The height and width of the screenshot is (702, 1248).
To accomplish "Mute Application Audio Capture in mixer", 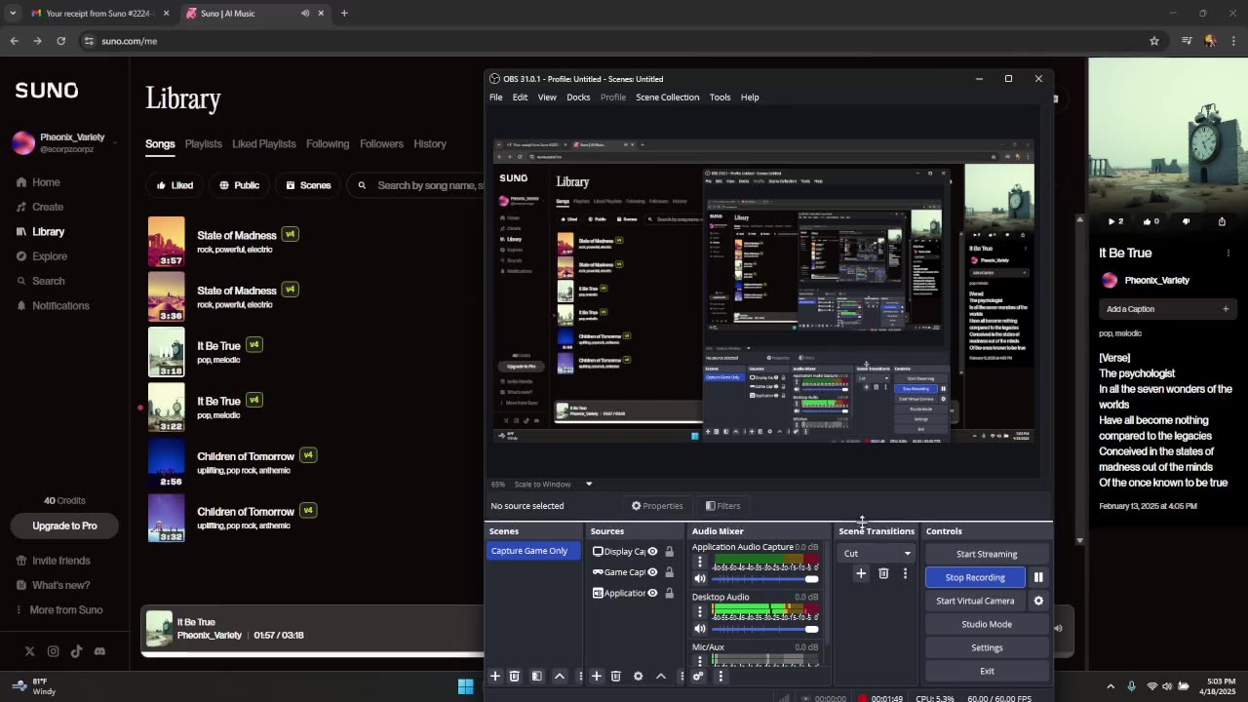I will tap(699, 579).
